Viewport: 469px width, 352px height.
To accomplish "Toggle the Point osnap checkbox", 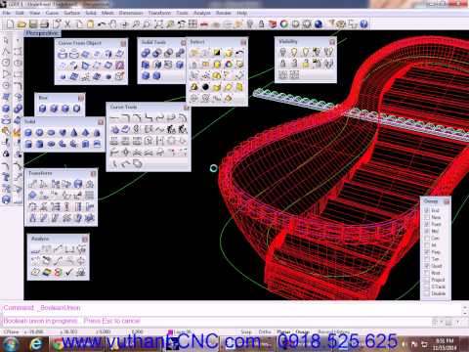I will 427,224.
